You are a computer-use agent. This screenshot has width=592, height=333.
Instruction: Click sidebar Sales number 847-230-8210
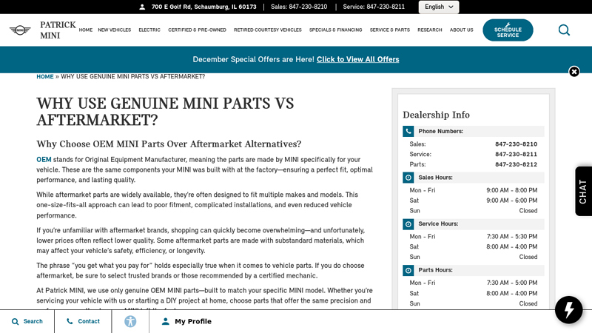point(516,144)
